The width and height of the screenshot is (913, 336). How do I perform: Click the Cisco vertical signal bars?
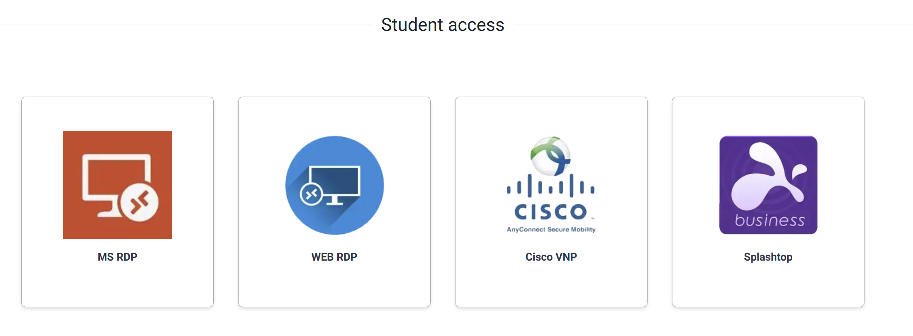pos(551,186)
